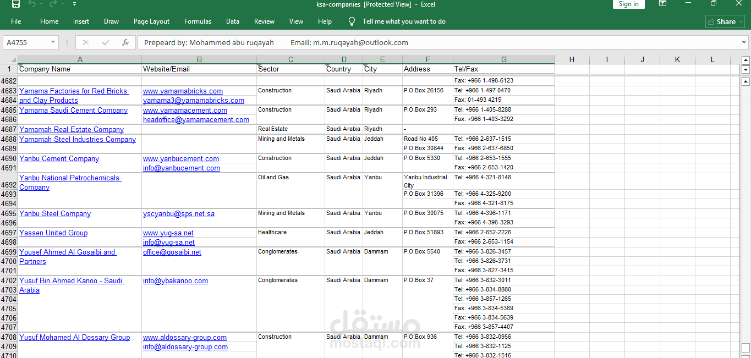
Task: Open info@yanbucement.com email link
Action: pos(182,168)
